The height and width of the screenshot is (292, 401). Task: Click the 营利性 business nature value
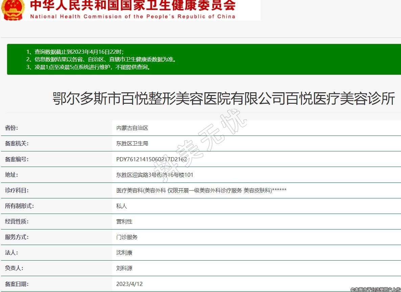coord(124,221)
